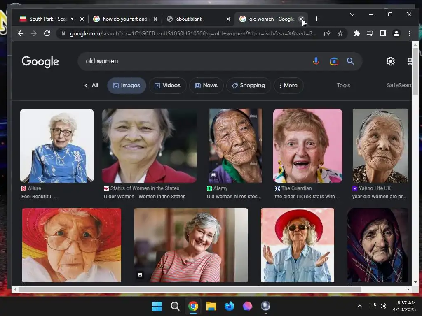The image size is (422, 316).
Task: Open the media controls icon in toolbar
Action: point(370,33)
